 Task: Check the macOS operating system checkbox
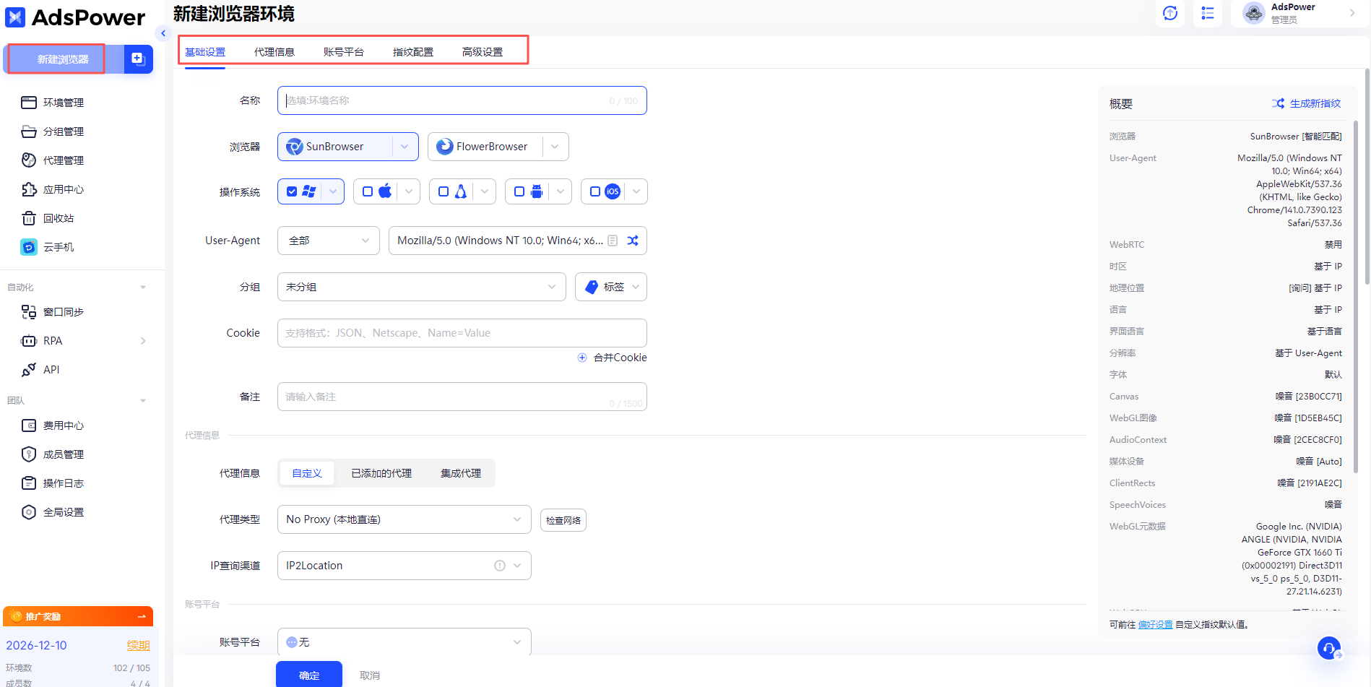click(368, 191)
